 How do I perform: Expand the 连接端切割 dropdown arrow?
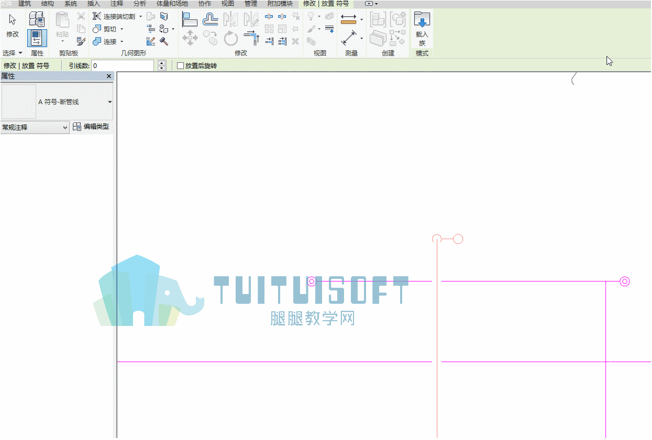click(x=140, y=16)
